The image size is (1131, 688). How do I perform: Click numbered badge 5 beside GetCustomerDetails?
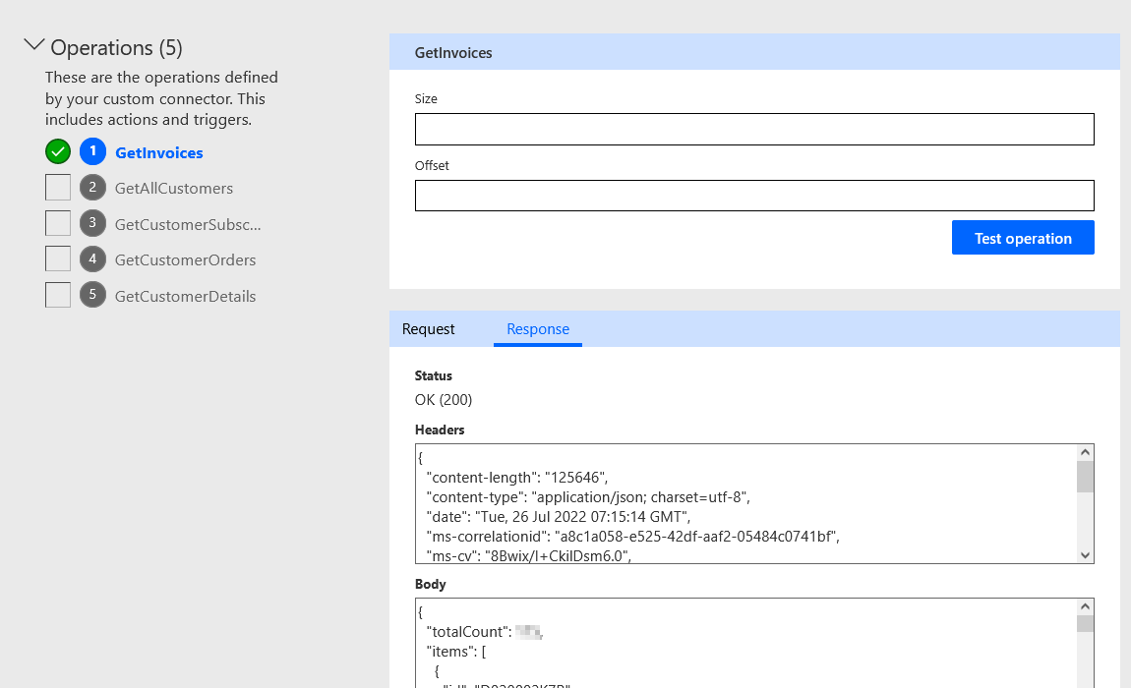pyautogui.click(x=93, y=295)
